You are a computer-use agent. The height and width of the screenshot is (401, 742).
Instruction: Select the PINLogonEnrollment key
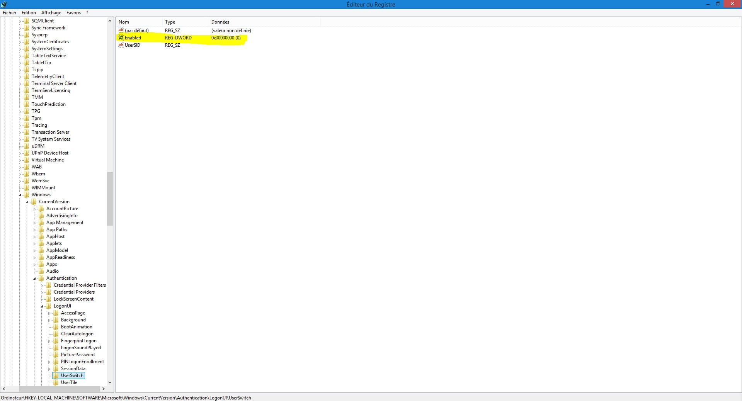[82, 362]
